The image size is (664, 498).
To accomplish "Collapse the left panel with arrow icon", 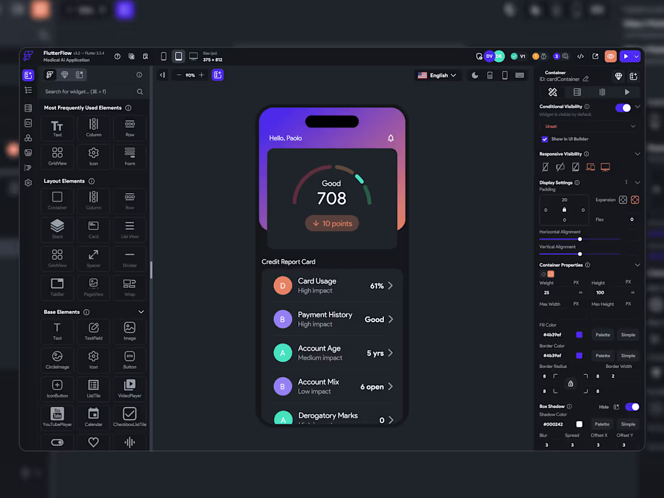I will tap(162, 75).
